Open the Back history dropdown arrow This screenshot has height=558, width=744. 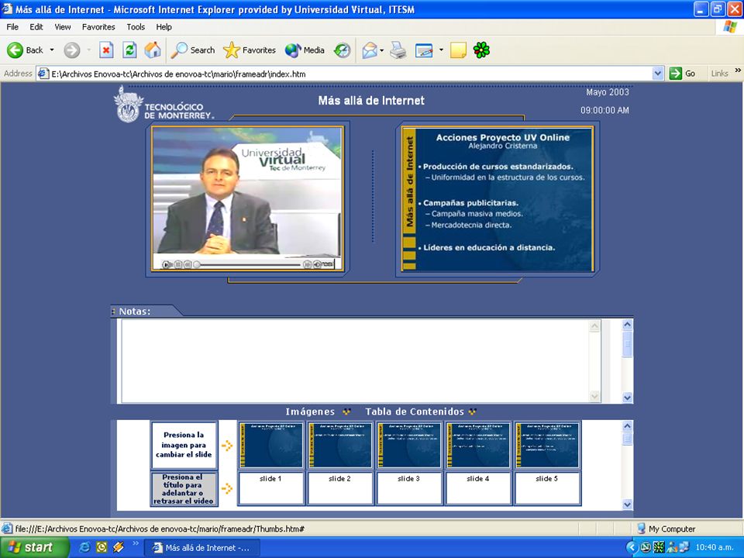click(x=52, y=50)
